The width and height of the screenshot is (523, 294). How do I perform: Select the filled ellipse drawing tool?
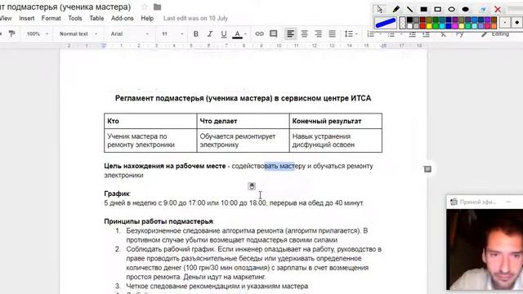[x=466, y=9]
